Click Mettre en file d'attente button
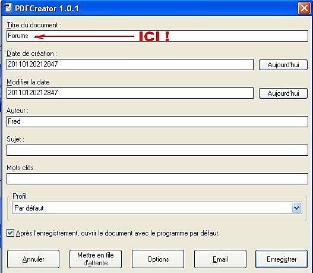Viewport: 313px width, 273px height. point(96,259)
